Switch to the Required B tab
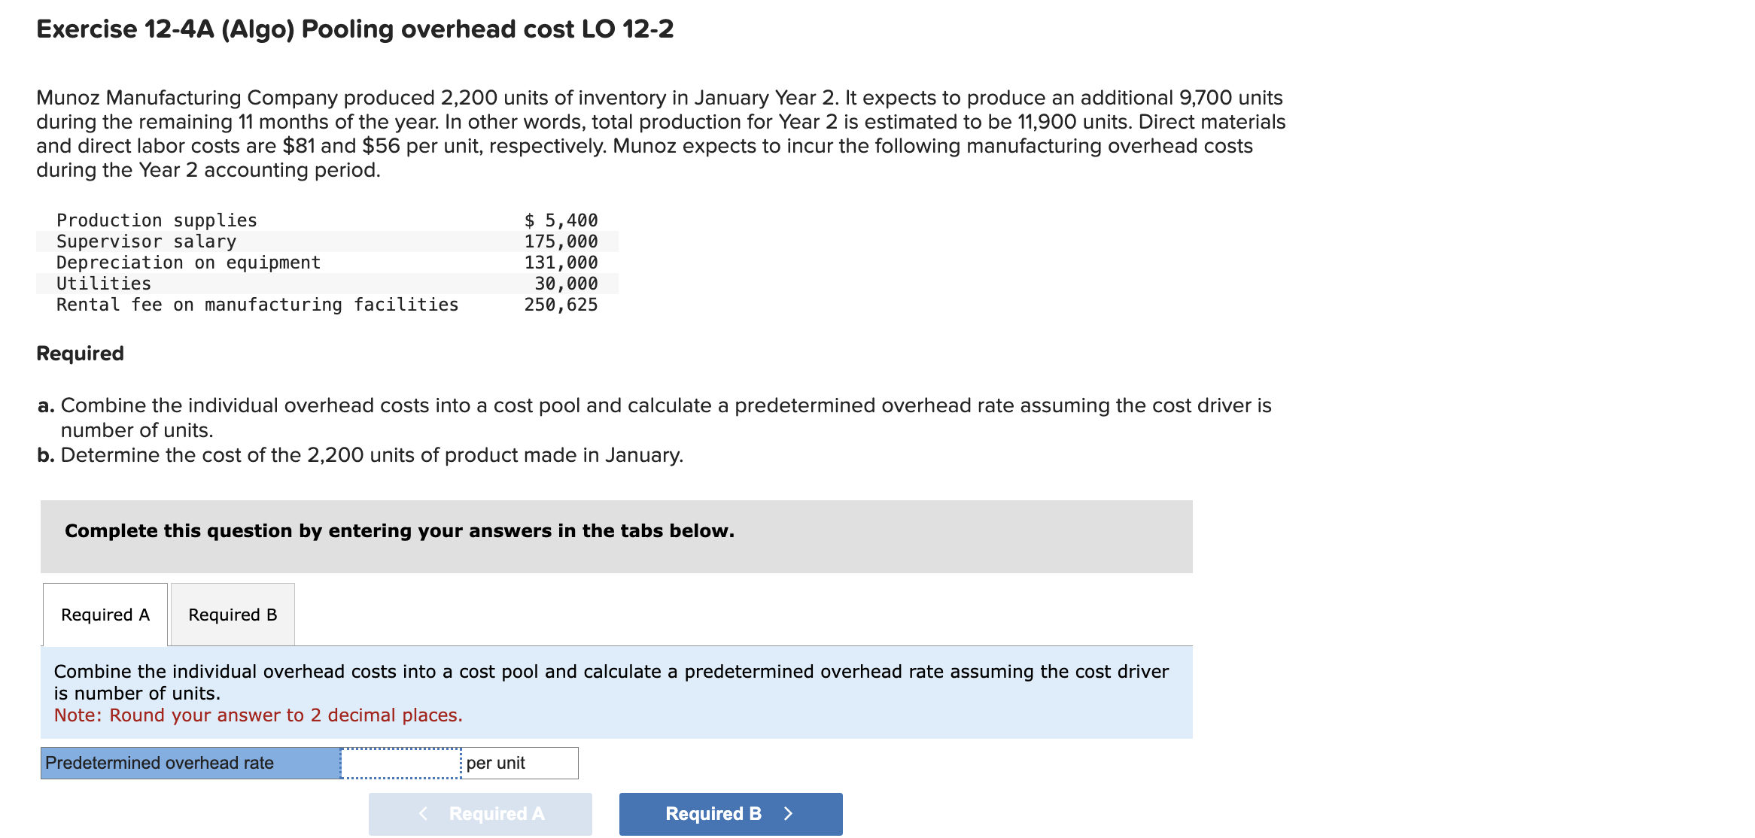 pos(232,614)
